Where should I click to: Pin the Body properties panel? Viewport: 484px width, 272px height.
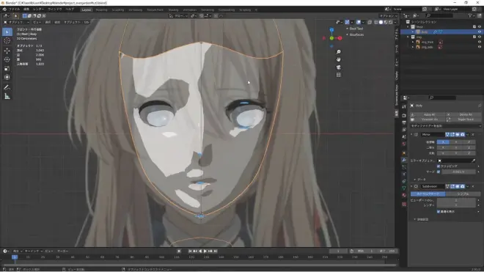click(x=480, y=106)
